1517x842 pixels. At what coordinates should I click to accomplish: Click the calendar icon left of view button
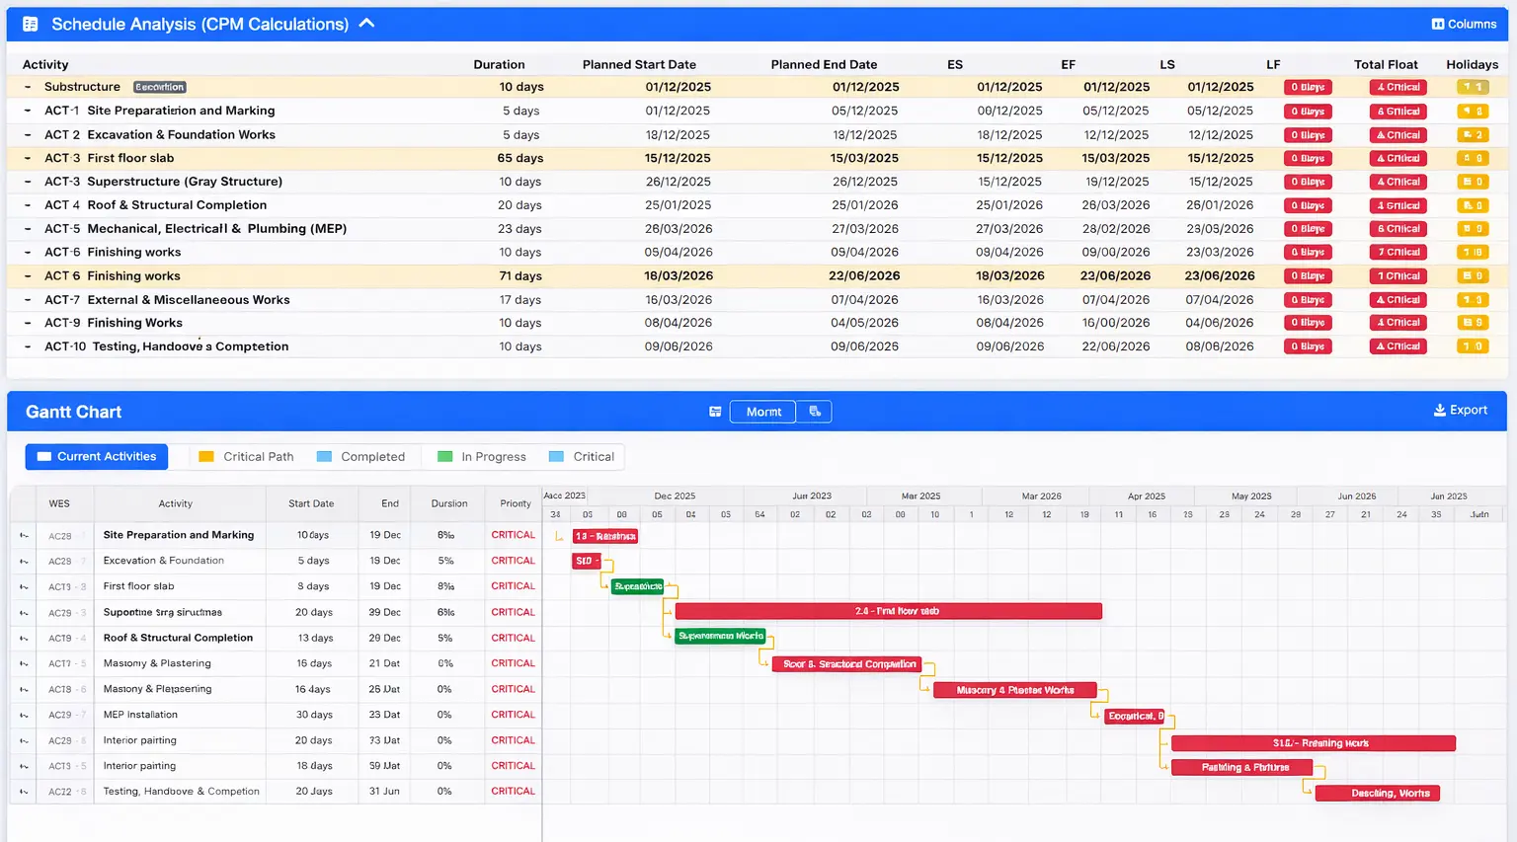[x=715, y=412]
